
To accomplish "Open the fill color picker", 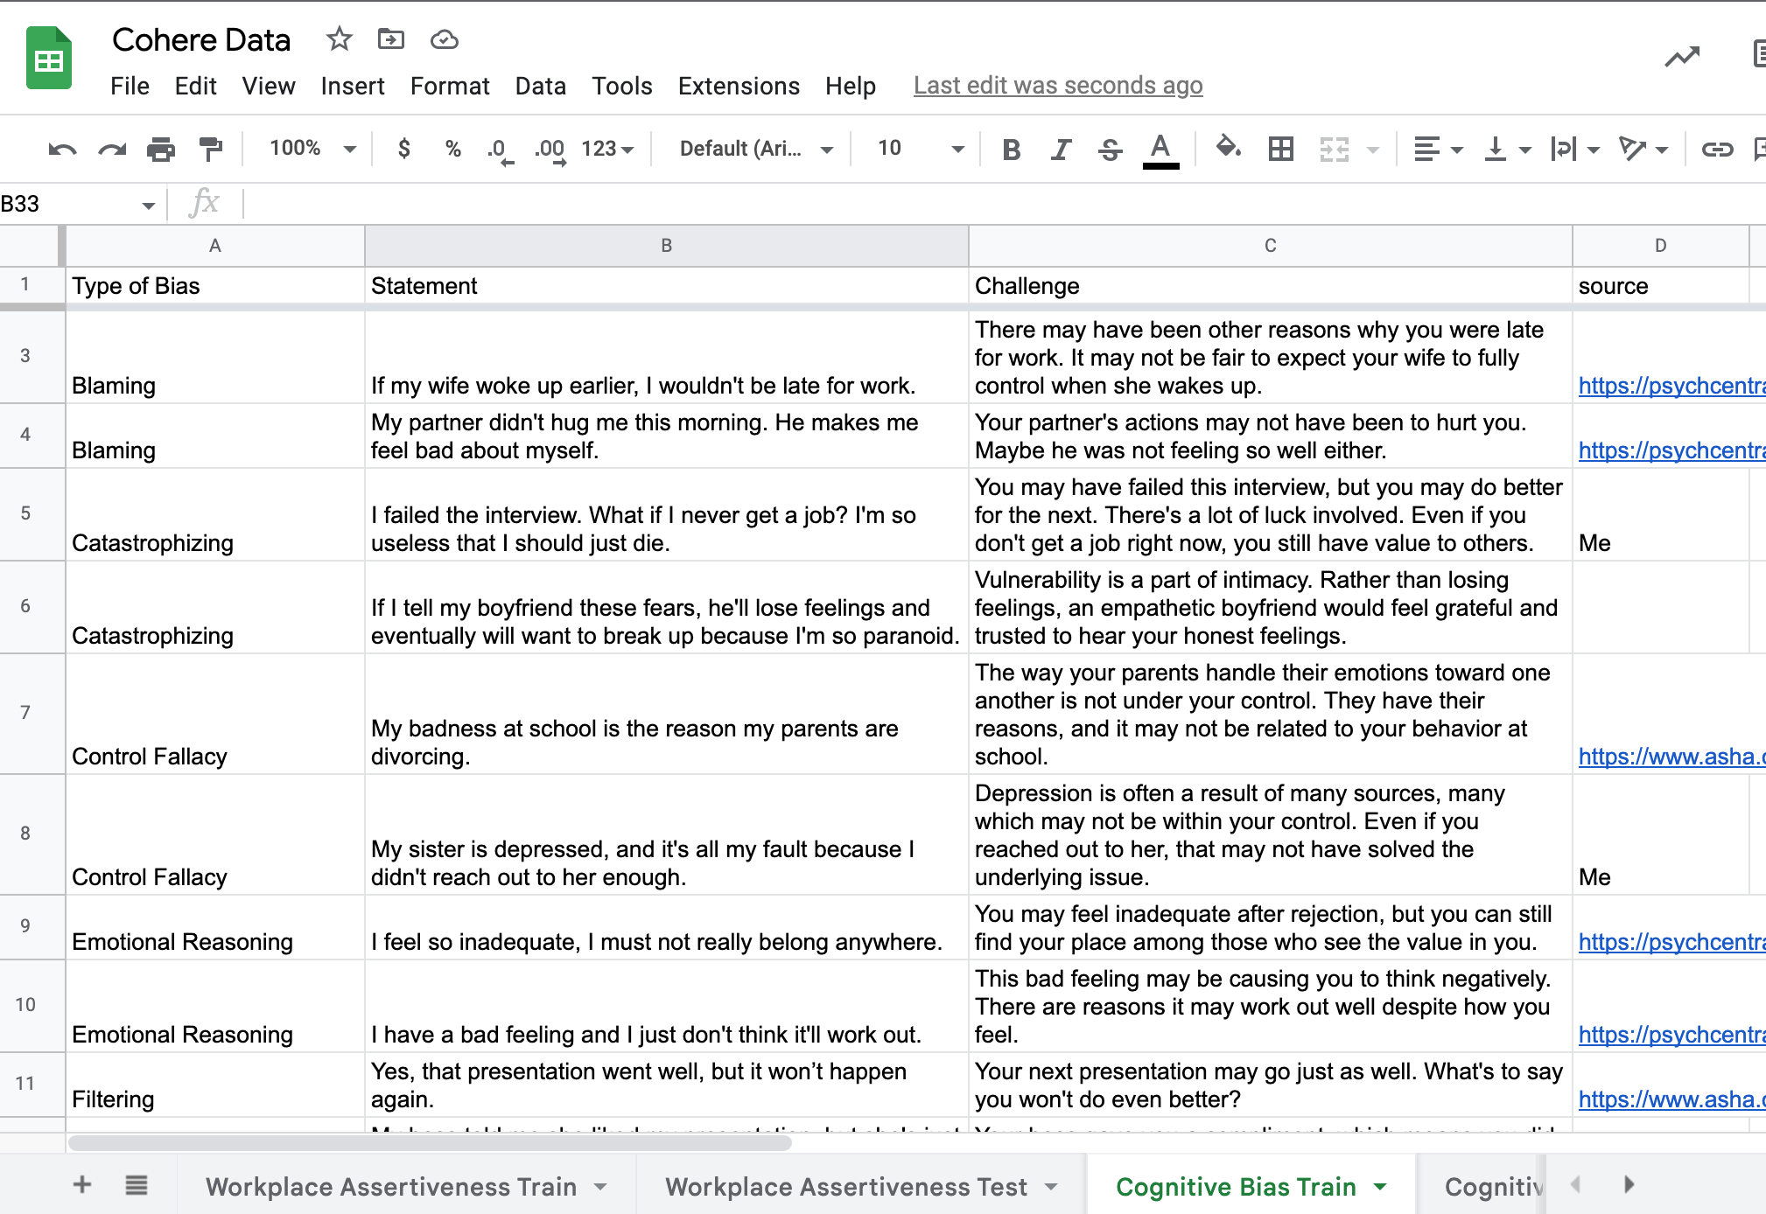I will coord(1228,148).
